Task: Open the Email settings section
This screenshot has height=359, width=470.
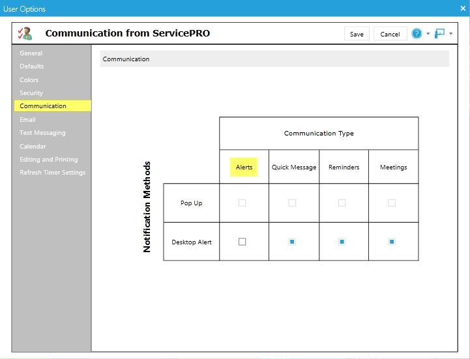Action: (x=27, y=120)
